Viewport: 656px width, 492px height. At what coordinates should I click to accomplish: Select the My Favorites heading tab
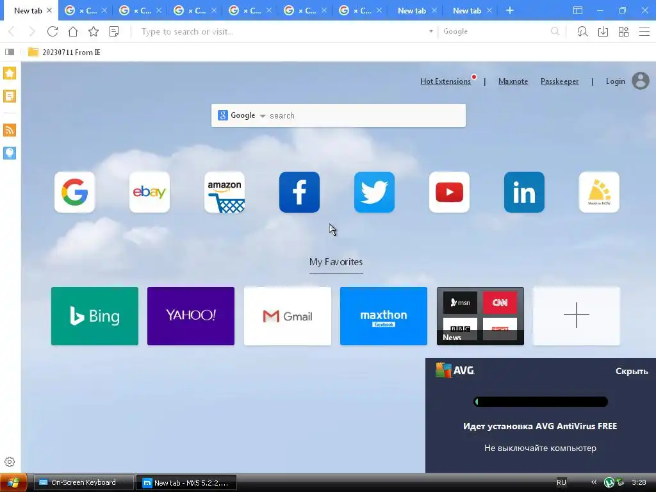pos(336,262)
